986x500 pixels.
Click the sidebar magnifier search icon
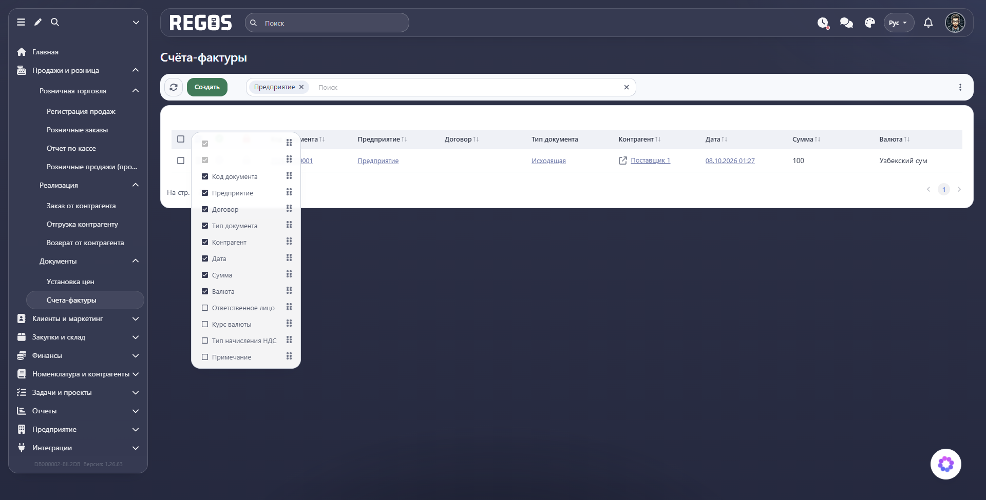tap(55, 22)
